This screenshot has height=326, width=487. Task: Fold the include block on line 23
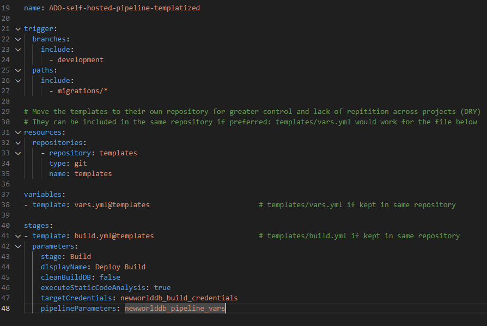pos(18,50)
